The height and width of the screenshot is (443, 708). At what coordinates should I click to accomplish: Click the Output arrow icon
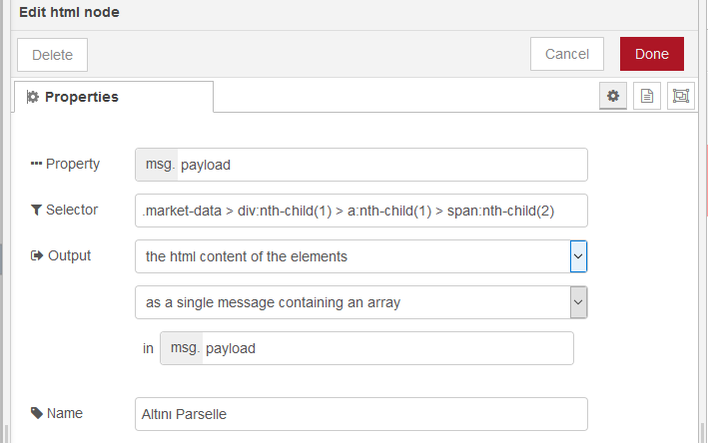pyautogui.click(x=37, y=255)
